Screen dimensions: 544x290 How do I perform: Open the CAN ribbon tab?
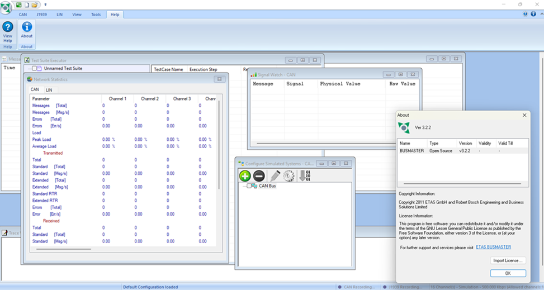click(23, 15)
